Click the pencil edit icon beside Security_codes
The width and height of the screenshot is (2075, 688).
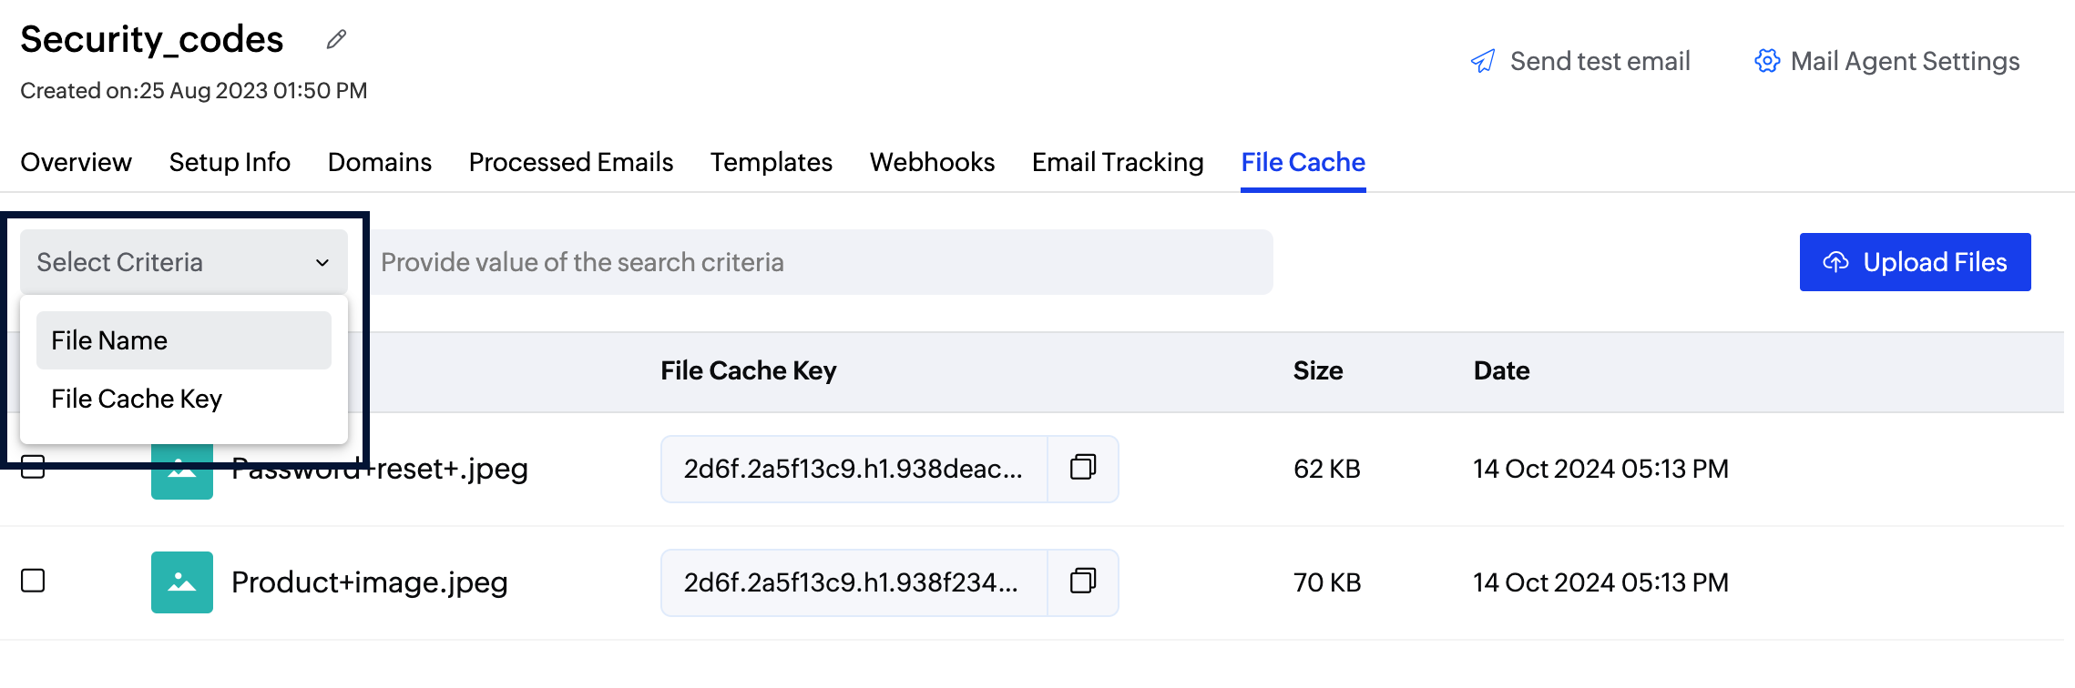[336, 39]
